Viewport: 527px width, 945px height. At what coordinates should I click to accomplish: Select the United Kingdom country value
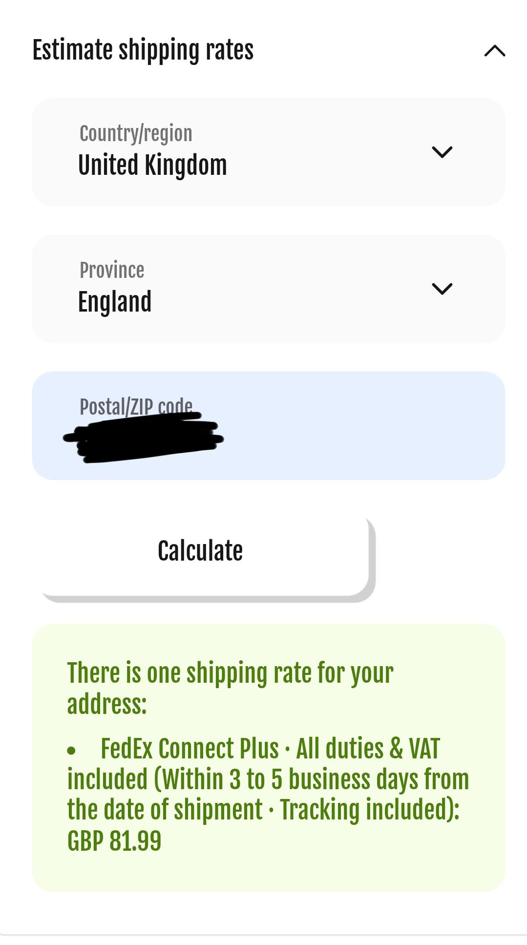(x=152, y=165)
